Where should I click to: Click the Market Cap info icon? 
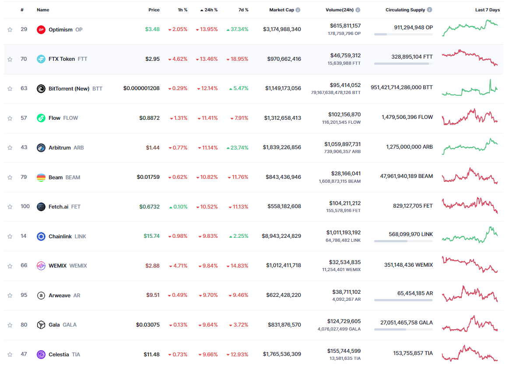click(298, 10)
